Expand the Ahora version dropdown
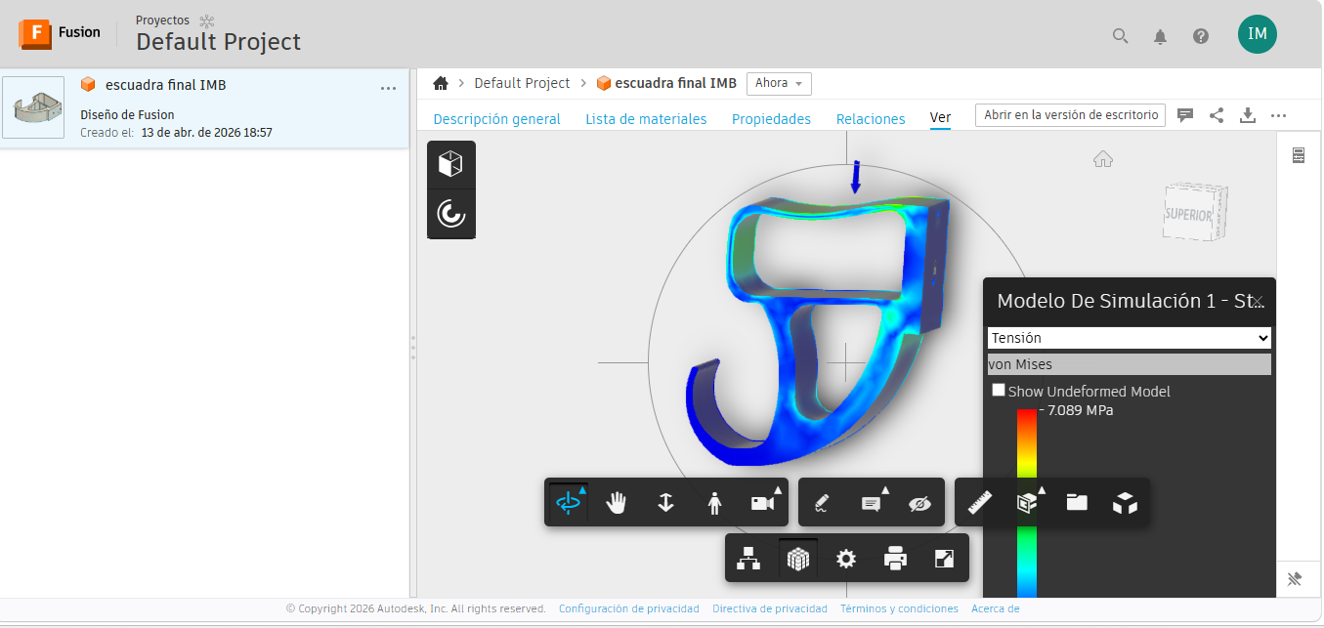Image resolution: width=1324 pixels, height=628 pixels. pyautogui.click(x=779, y=84)
